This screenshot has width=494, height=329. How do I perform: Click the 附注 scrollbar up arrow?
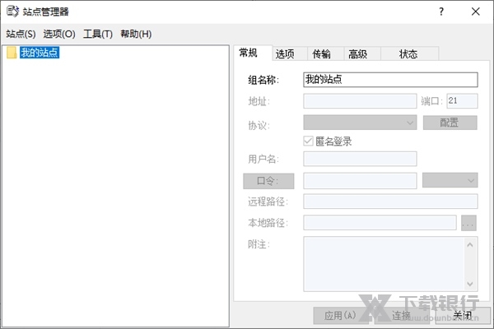[x=470, y=244]
